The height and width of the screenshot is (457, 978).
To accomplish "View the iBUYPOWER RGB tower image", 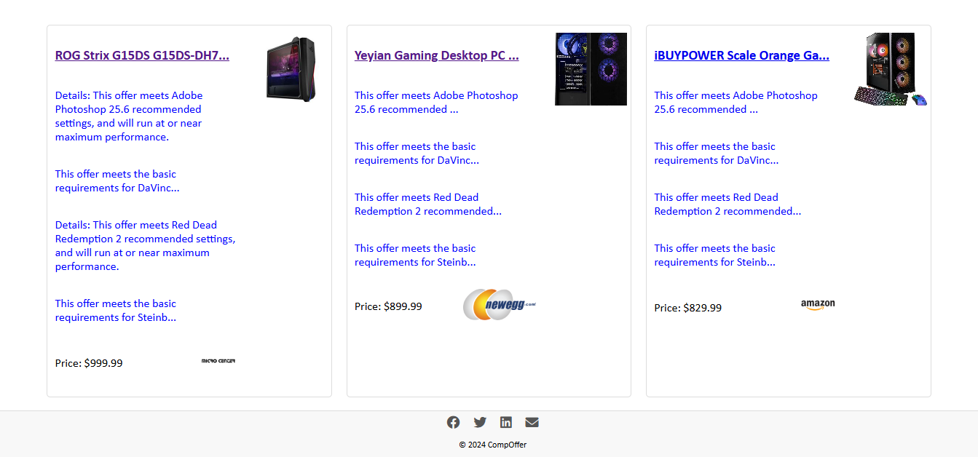I will click(891, 69).
